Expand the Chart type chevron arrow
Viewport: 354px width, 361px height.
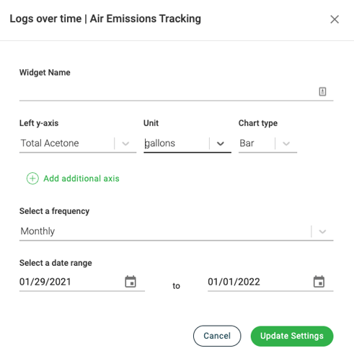pyautogui.click(x=286, y=143)
